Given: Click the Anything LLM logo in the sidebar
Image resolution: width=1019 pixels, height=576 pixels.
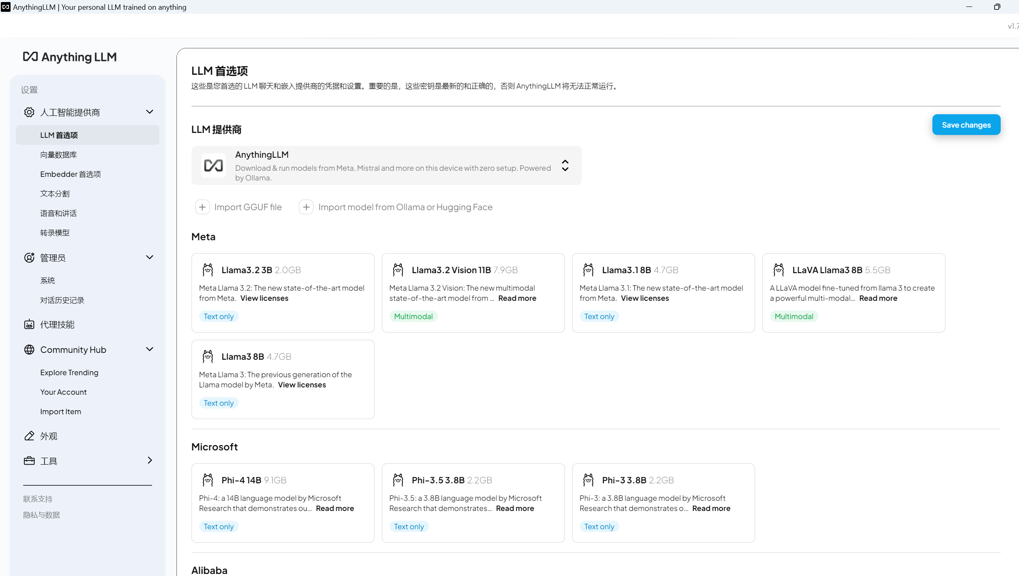Looking at the screenshot, I should [70, 57].
